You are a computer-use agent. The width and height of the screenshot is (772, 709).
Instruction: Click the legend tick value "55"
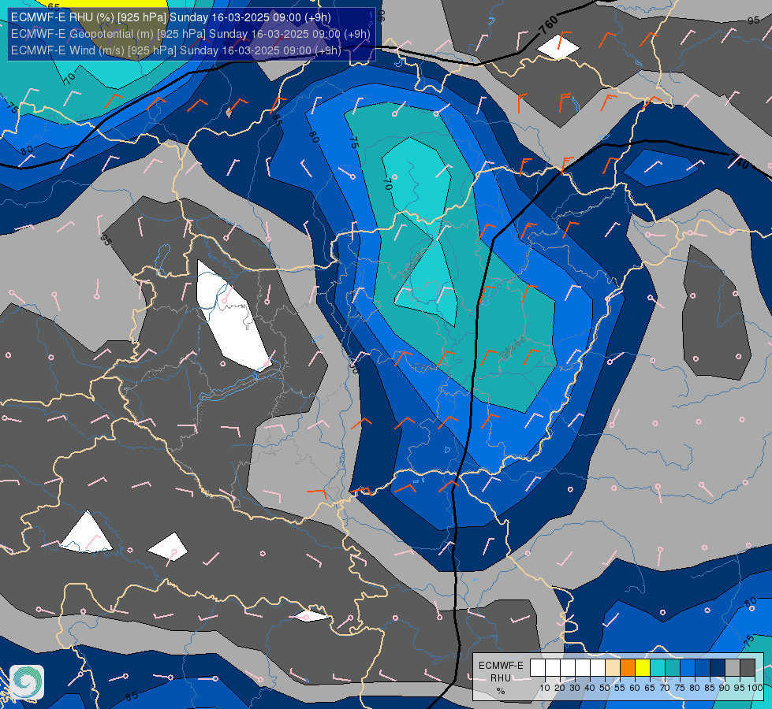click(620, 688)
